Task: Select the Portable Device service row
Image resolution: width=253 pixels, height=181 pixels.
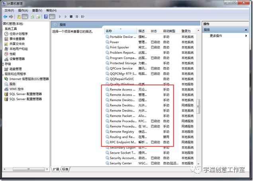Action: pyautogui.click(x=150, y=37)
